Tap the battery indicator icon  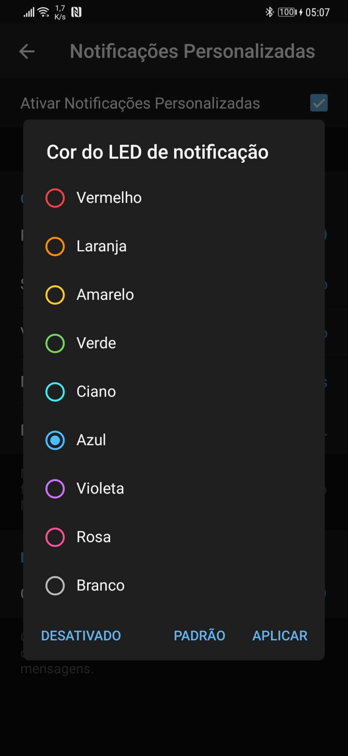pos(287,12)
